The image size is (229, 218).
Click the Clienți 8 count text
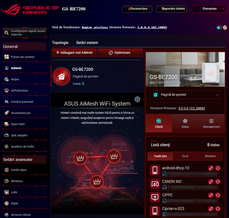(78, 84)
